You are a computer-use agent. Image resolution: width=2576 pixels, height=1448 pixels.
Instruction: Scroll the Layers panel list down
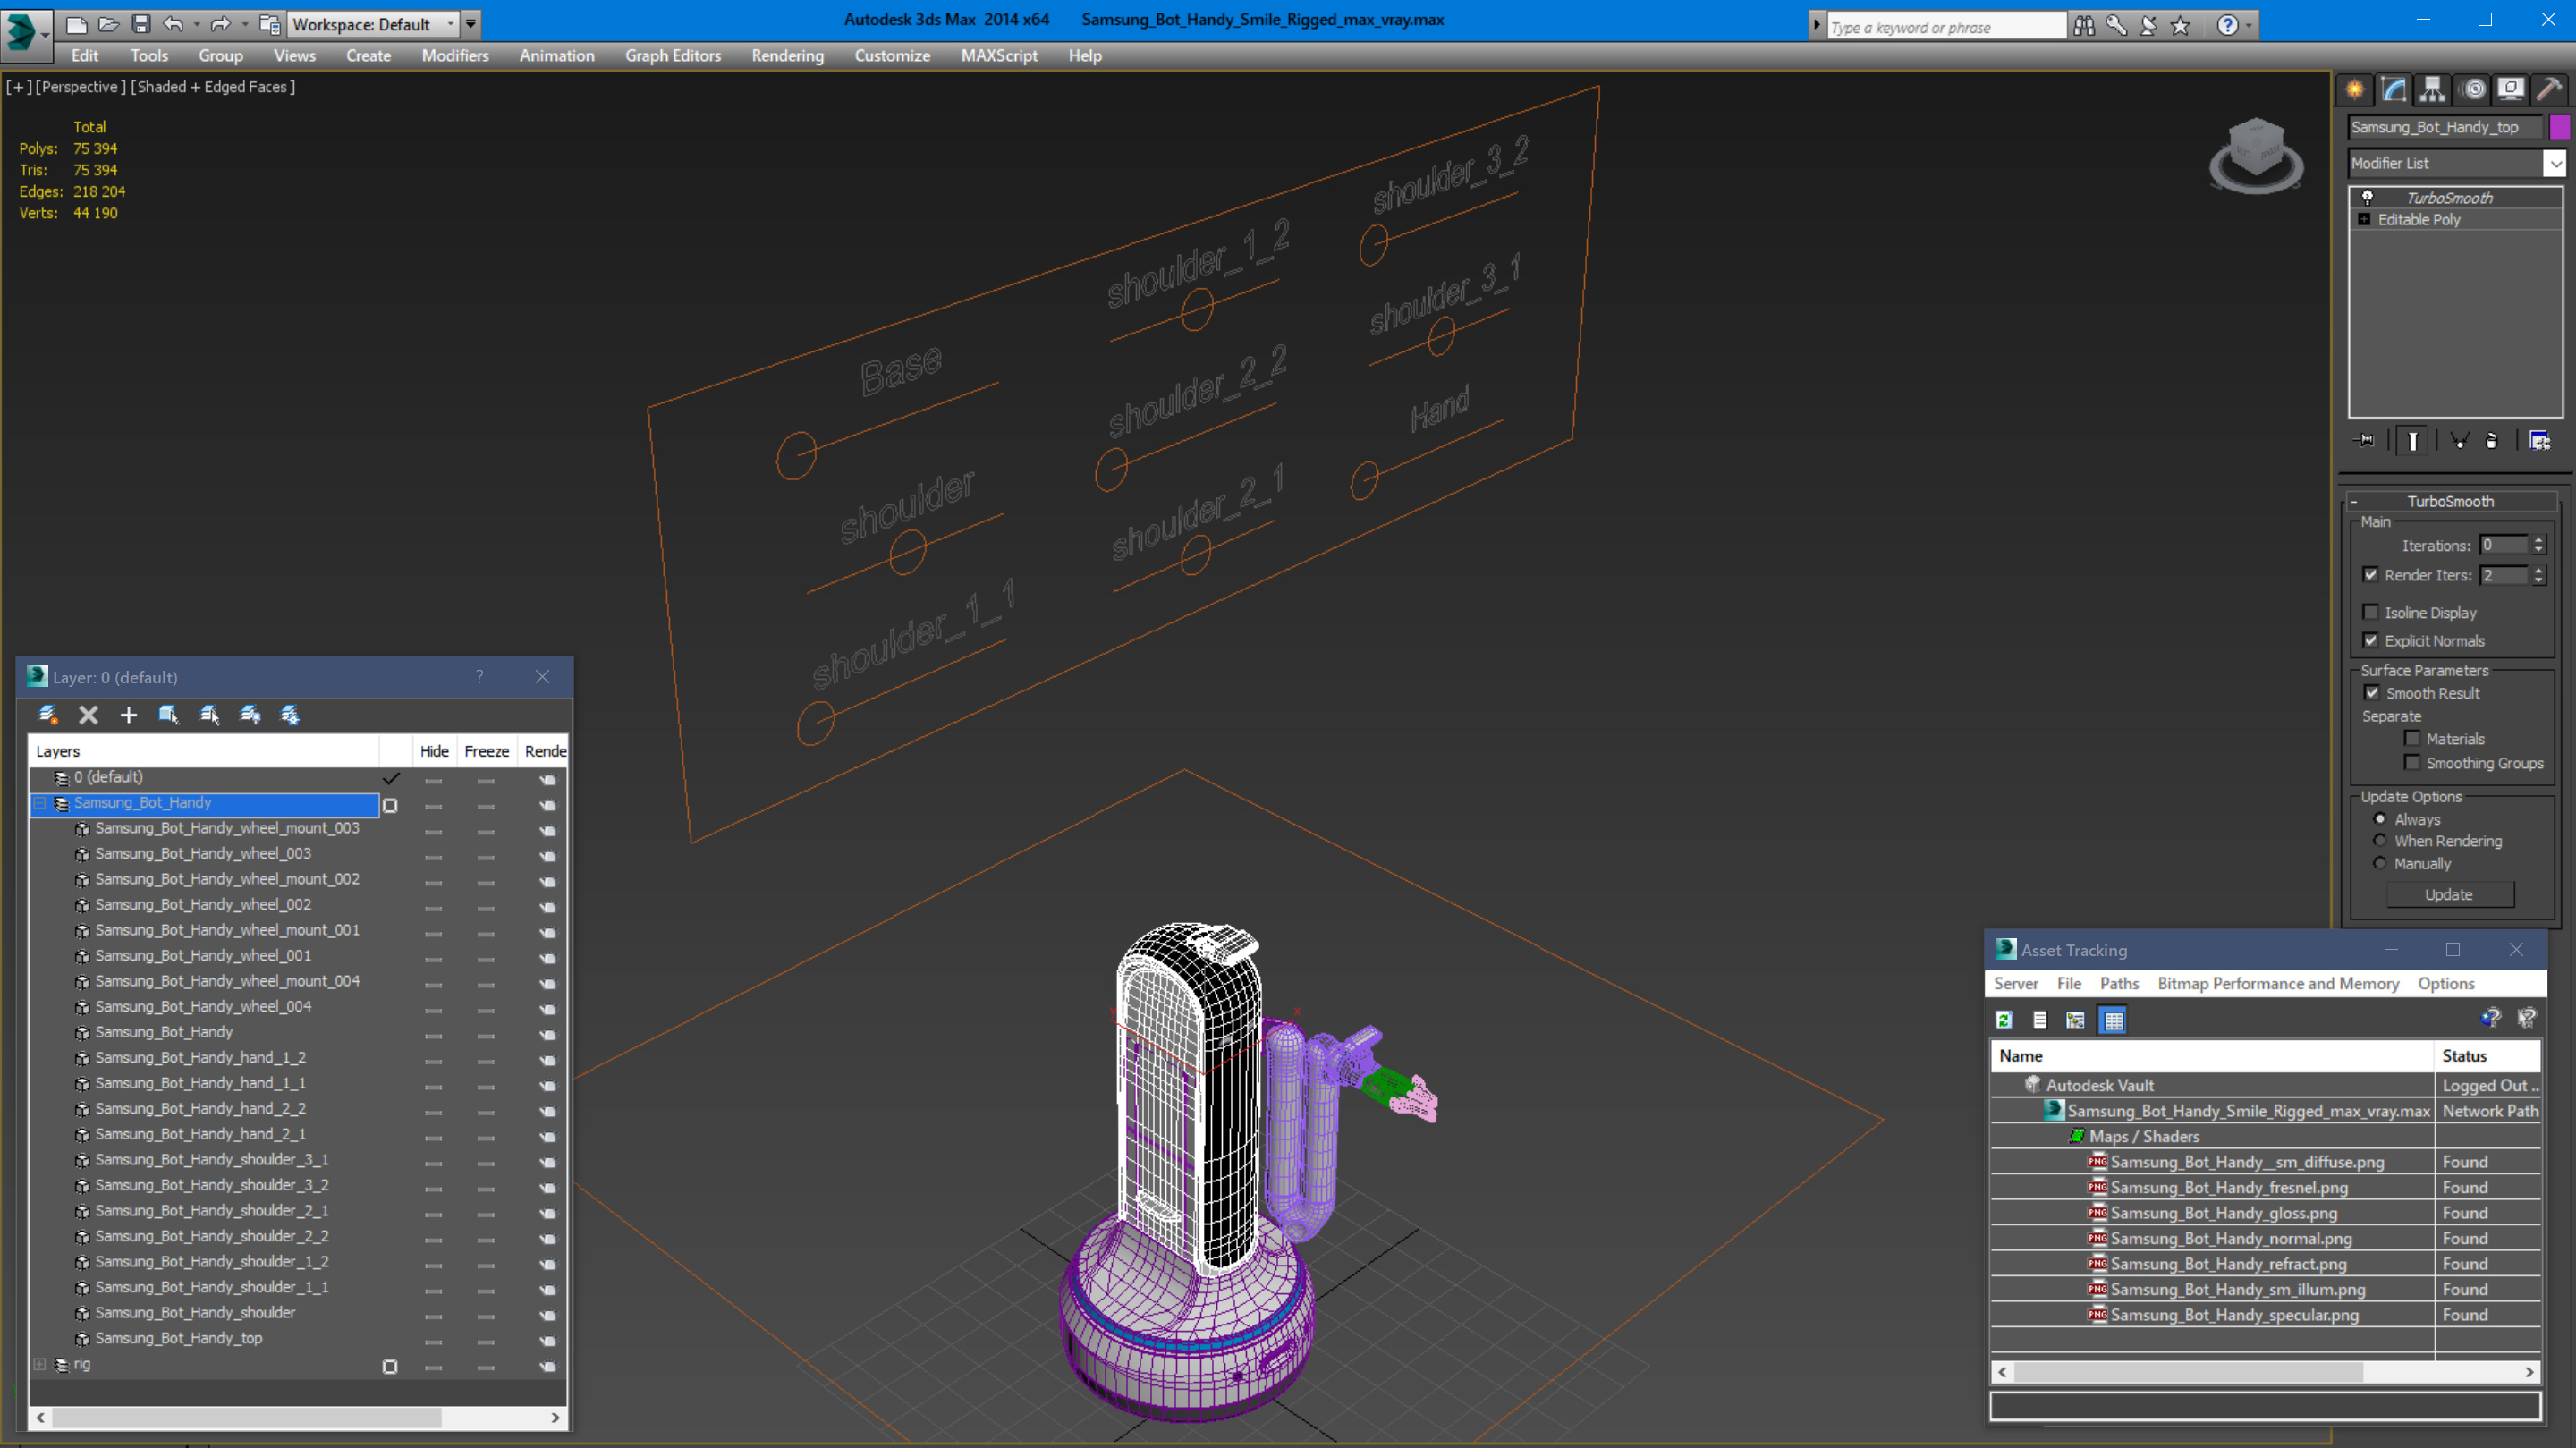click(555, 1416)
